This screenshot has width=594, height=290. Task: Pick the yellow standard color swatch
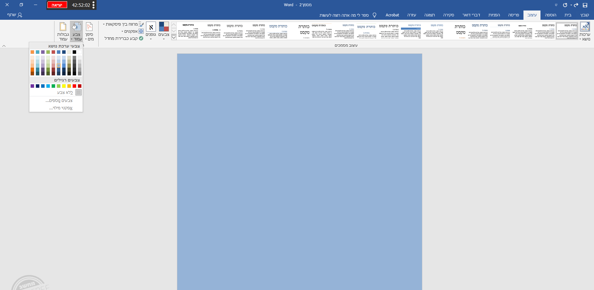(64, 86)
